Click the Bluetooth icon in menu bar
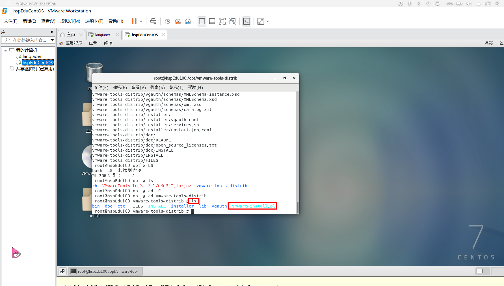Viewport: 504px width, 286px height. pyautogui.click(x=419, y=3)
